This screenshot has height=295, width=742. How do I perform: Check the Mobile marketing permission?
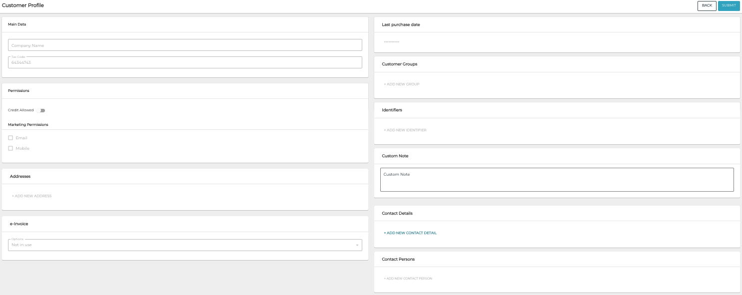[x=10, y=148]
